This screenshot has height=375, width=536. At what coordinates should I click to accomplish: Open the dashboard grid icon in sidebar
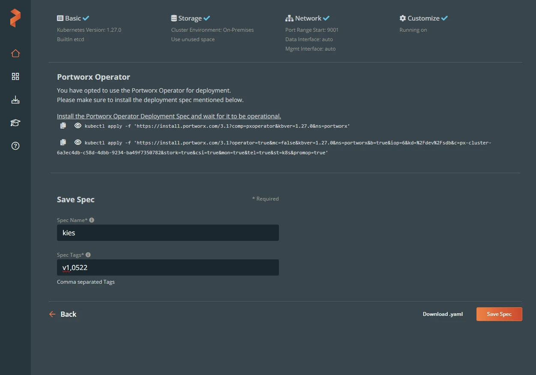coord(15,77)
